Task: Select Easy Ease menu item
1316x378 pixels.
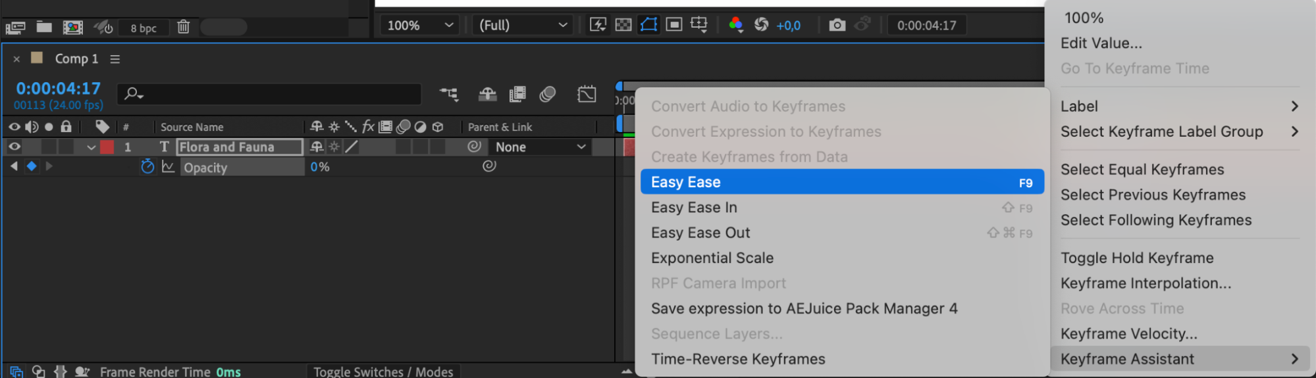Action: (841, 182)
